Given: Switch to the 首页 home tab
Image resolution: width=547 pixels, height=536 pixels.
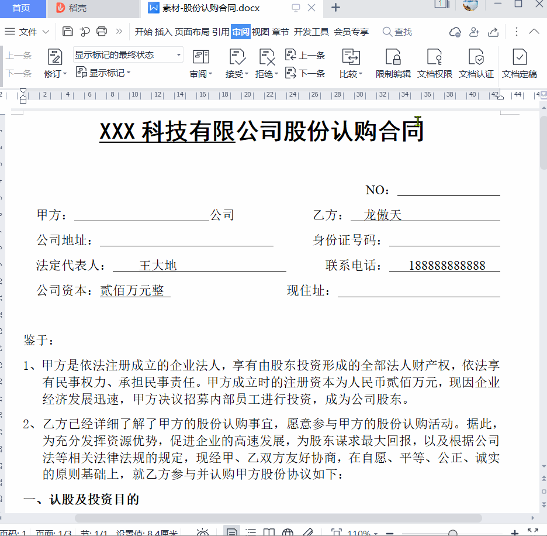Looking at the screenshot, I should pos(22,8).
